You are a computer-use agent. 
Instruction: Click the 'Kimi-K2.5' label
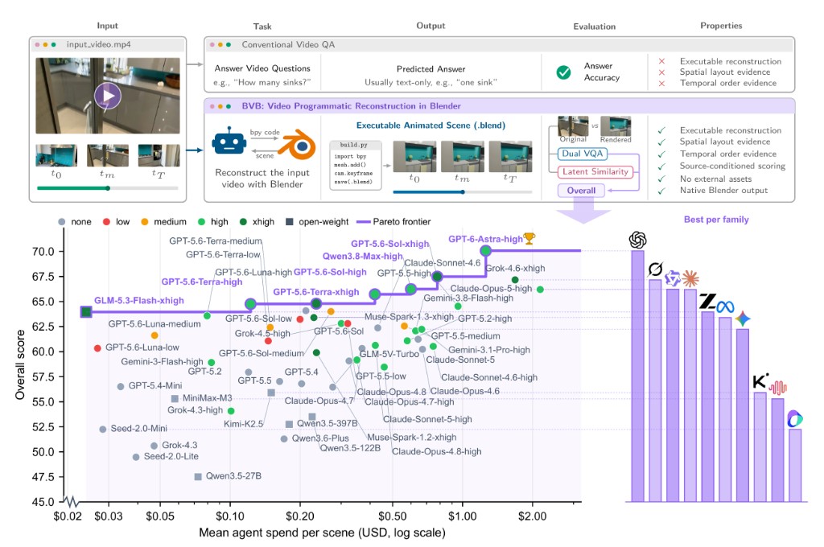tap(243, 423)
